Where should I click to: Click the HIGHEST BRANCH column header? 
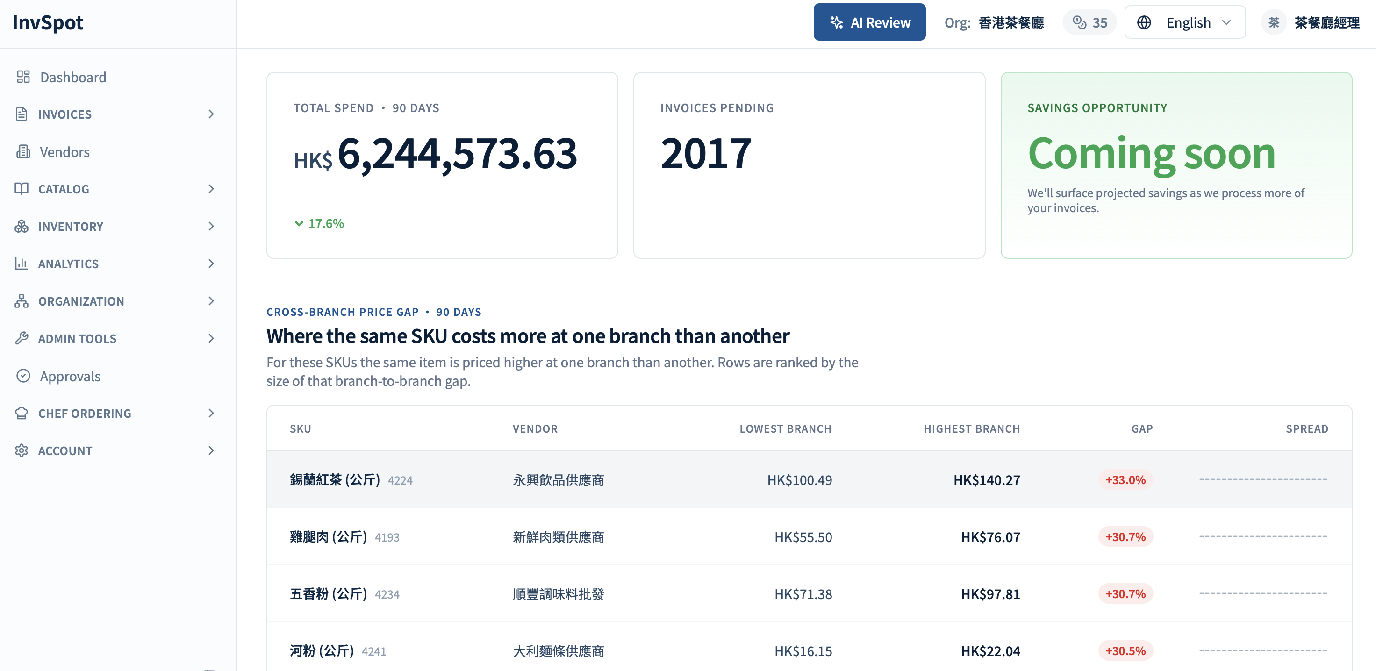(972, 429)
